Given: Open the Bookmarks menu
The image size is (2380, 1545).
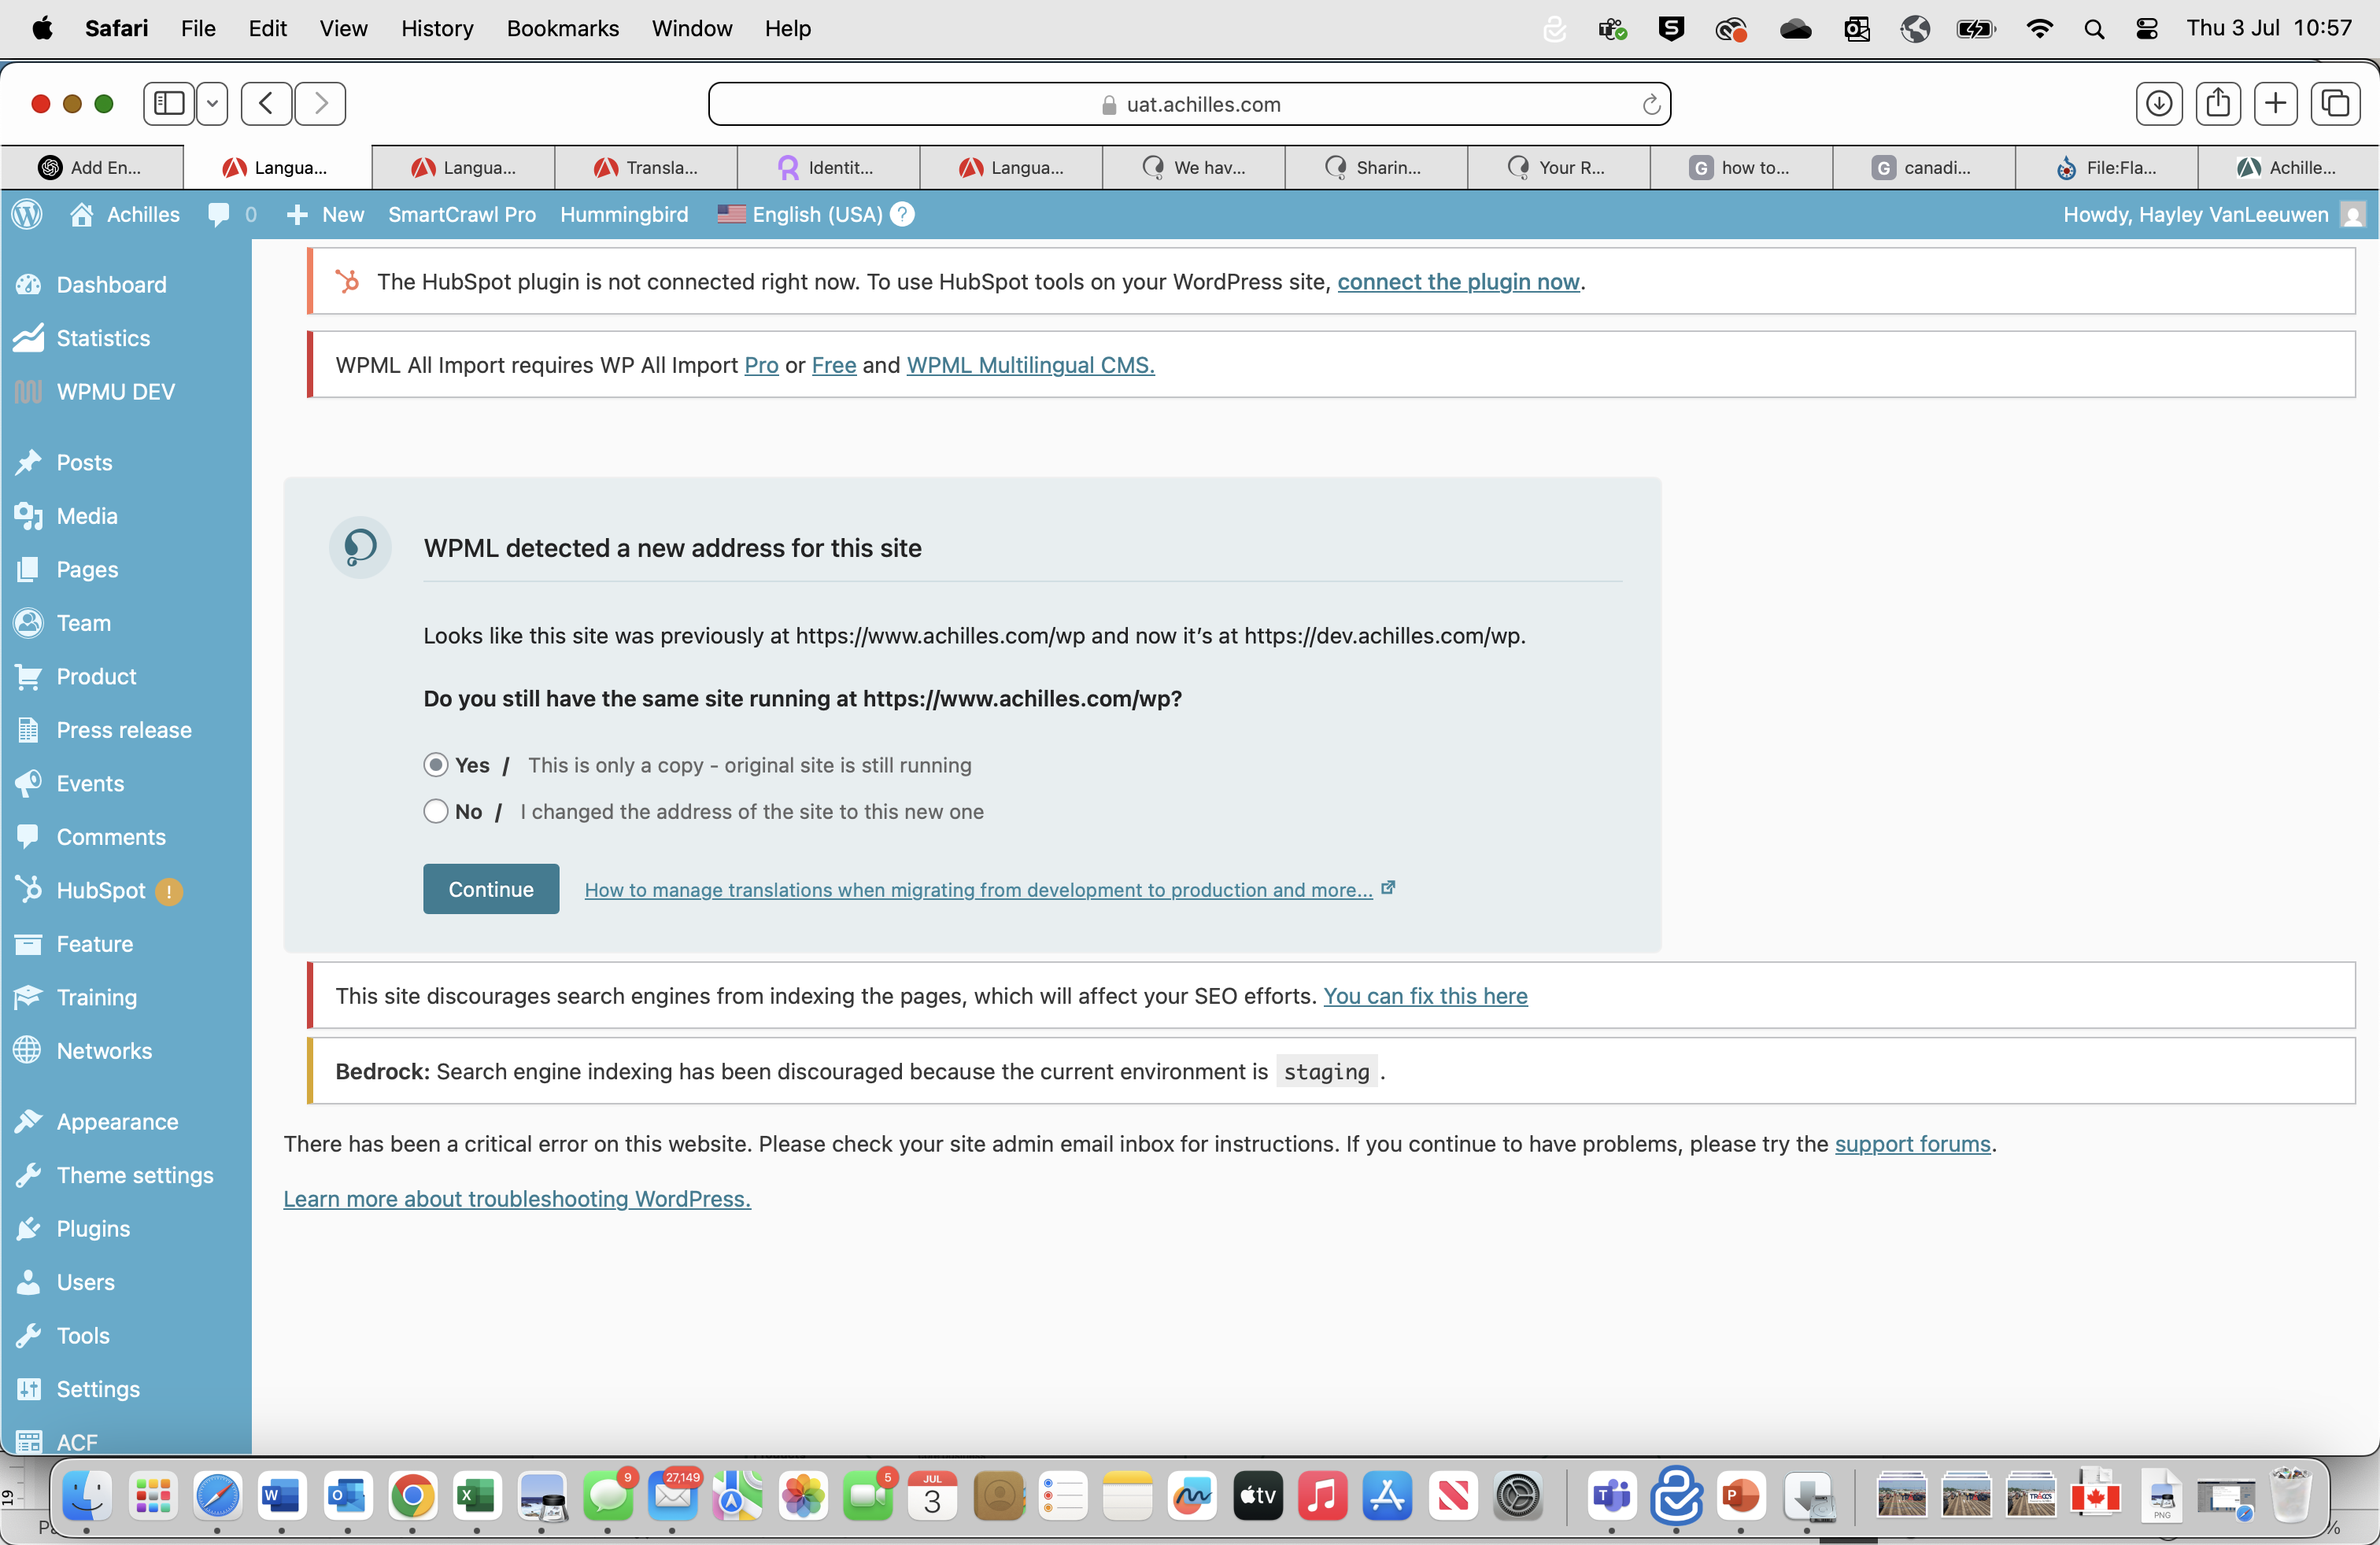Looking at the screenshot, I should [563, 28].
